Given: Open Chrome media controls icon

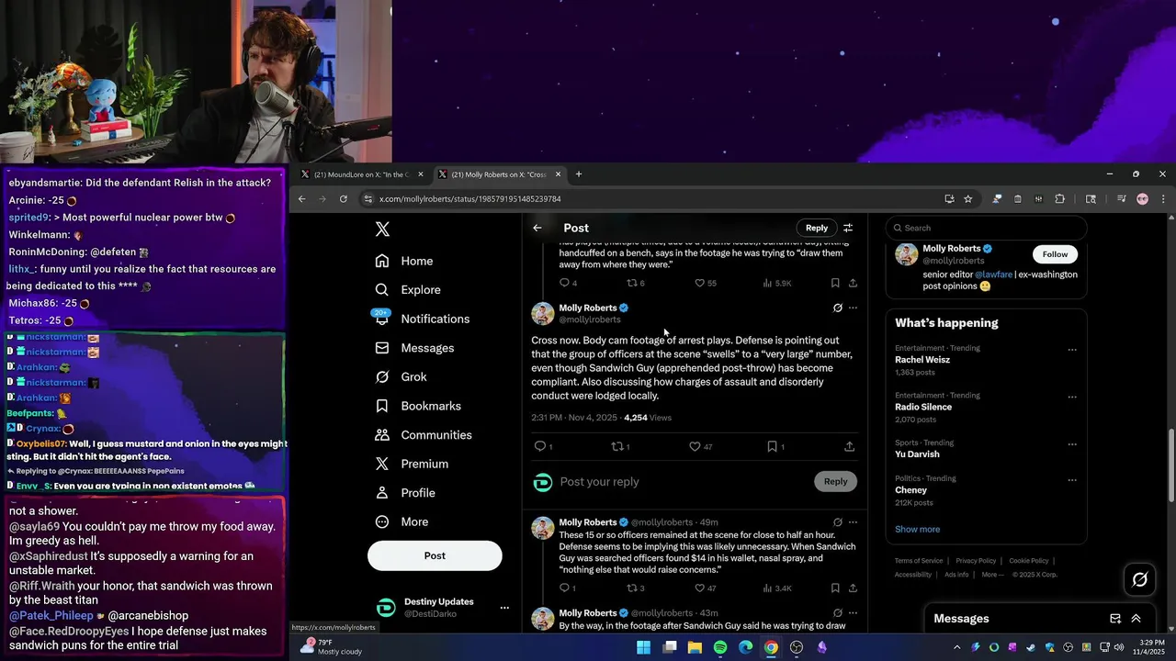Looking at the screenshot, I should [x=1122, y=198].
